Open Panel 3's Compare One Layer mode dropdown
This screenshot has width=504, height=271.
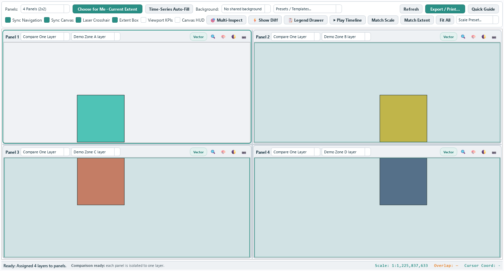pos(45,152)
